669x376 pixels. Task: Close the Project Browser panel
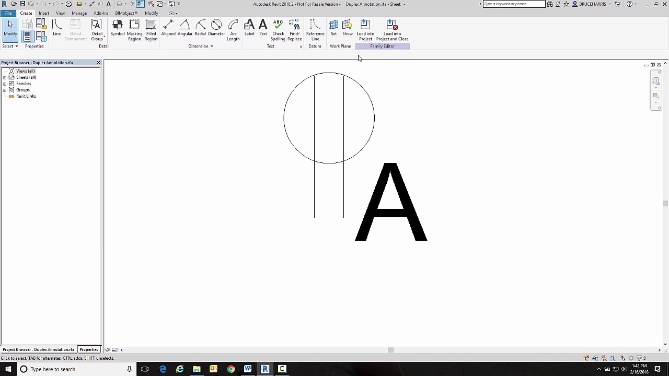[98, 63]
